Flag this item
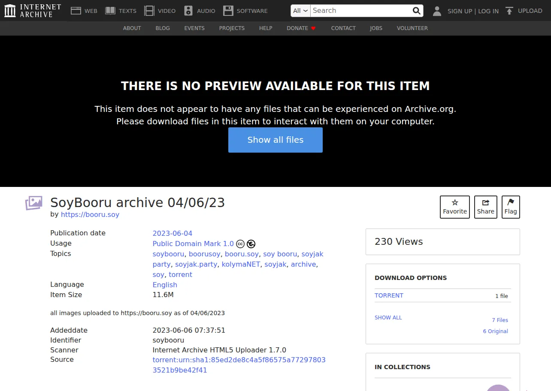Screen dimensions: 551x391 click(511, 207)
